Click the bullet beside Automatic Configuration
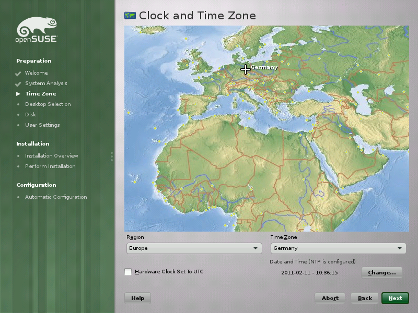418x313 pixels. coord(18,197)
